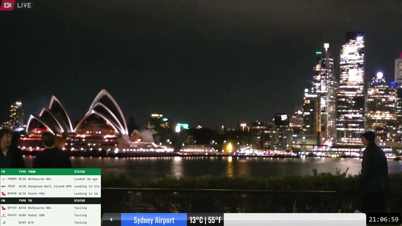This screenshot has width=402, height=226.
Task: Click Melbourne MEL origin in the VA889 row
Action: tap(40, 179)
